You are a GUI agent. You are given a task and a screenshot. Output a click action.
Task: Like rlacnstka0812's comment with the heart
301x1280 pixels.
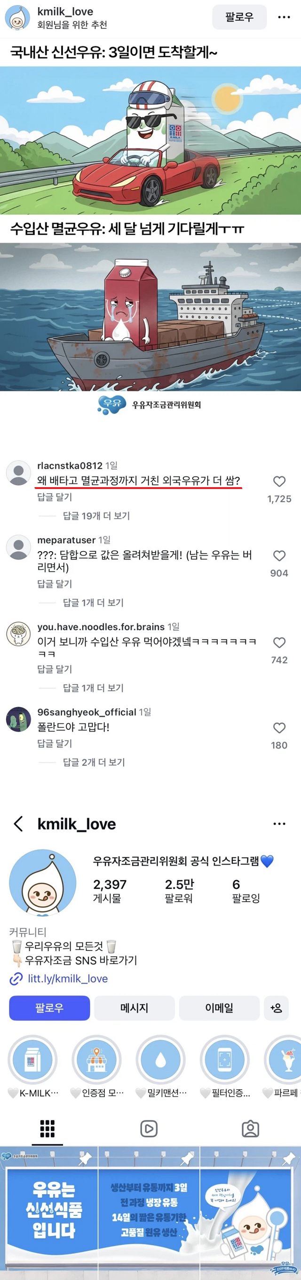click(279, 481)
